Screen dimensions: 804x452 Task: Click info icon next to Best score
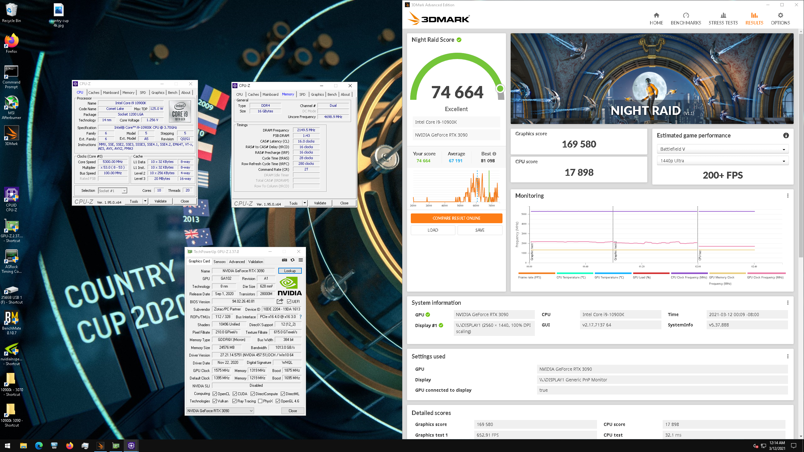[x=494, y=154]
